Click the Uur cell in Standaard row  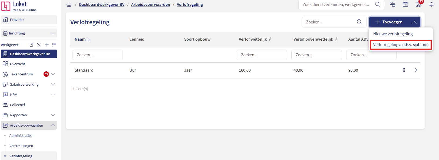pyautogui.click(x=133, y=70)
